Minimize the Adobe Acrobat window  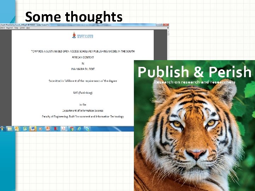(x=158, y=25)
